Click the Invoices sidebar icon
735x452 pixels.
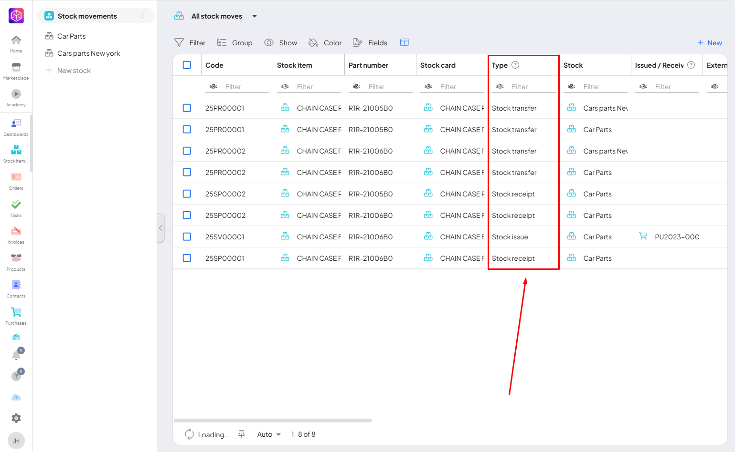click(16, 232)
